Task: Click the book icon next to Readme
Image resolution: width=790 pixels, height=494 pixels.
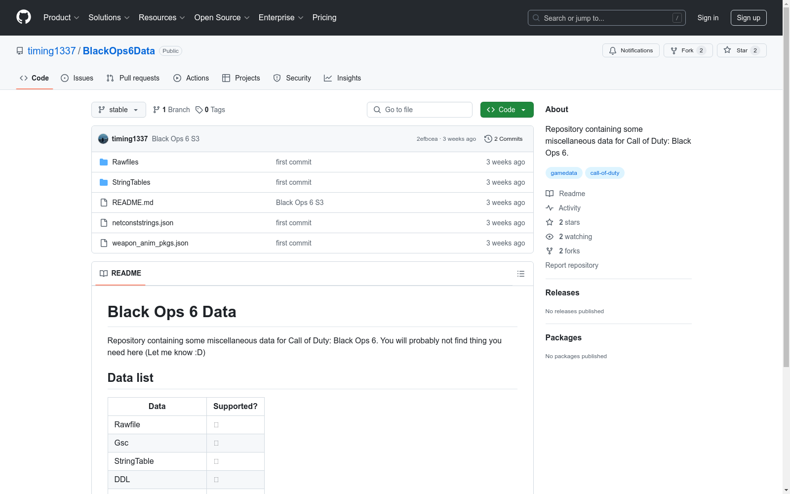Action: click(x=550, y=194)
